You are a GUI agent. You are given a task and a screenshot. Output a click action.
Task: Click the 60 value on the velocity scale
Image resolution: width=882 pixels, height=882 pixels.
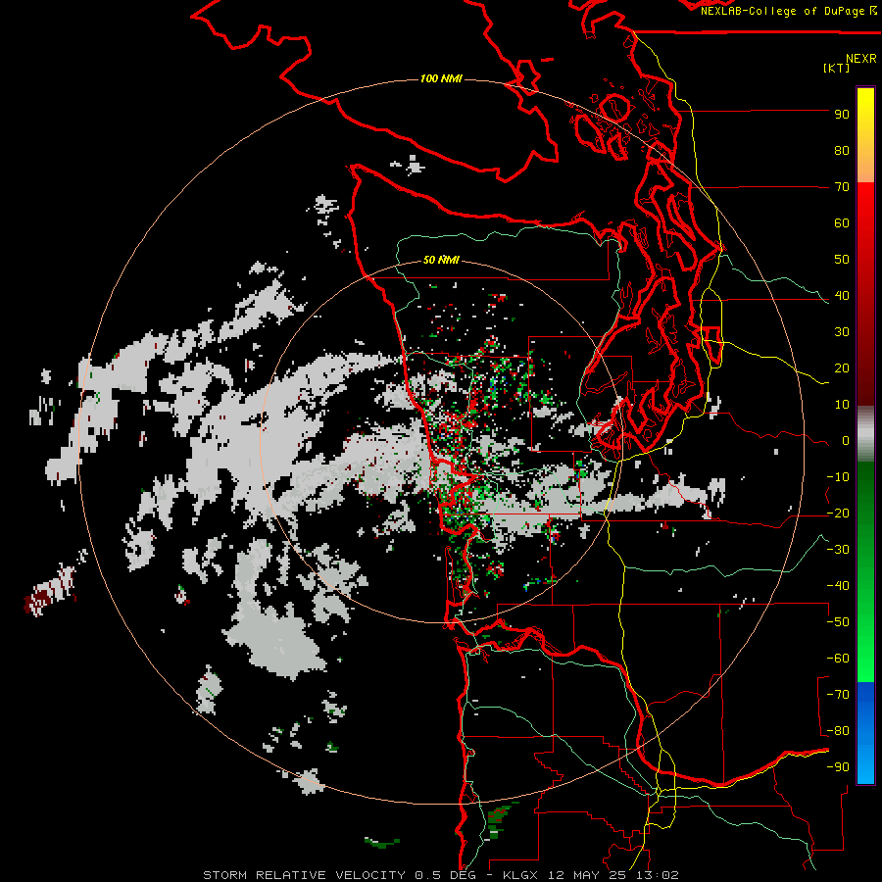(842, 223)
